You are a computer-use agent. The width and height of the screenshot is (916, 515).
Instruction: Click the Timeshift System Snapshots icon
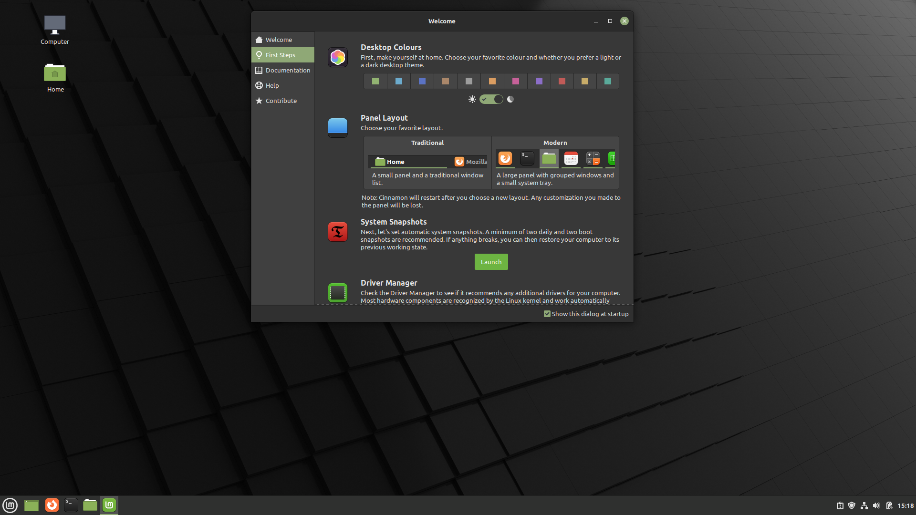tap(338, 232)
